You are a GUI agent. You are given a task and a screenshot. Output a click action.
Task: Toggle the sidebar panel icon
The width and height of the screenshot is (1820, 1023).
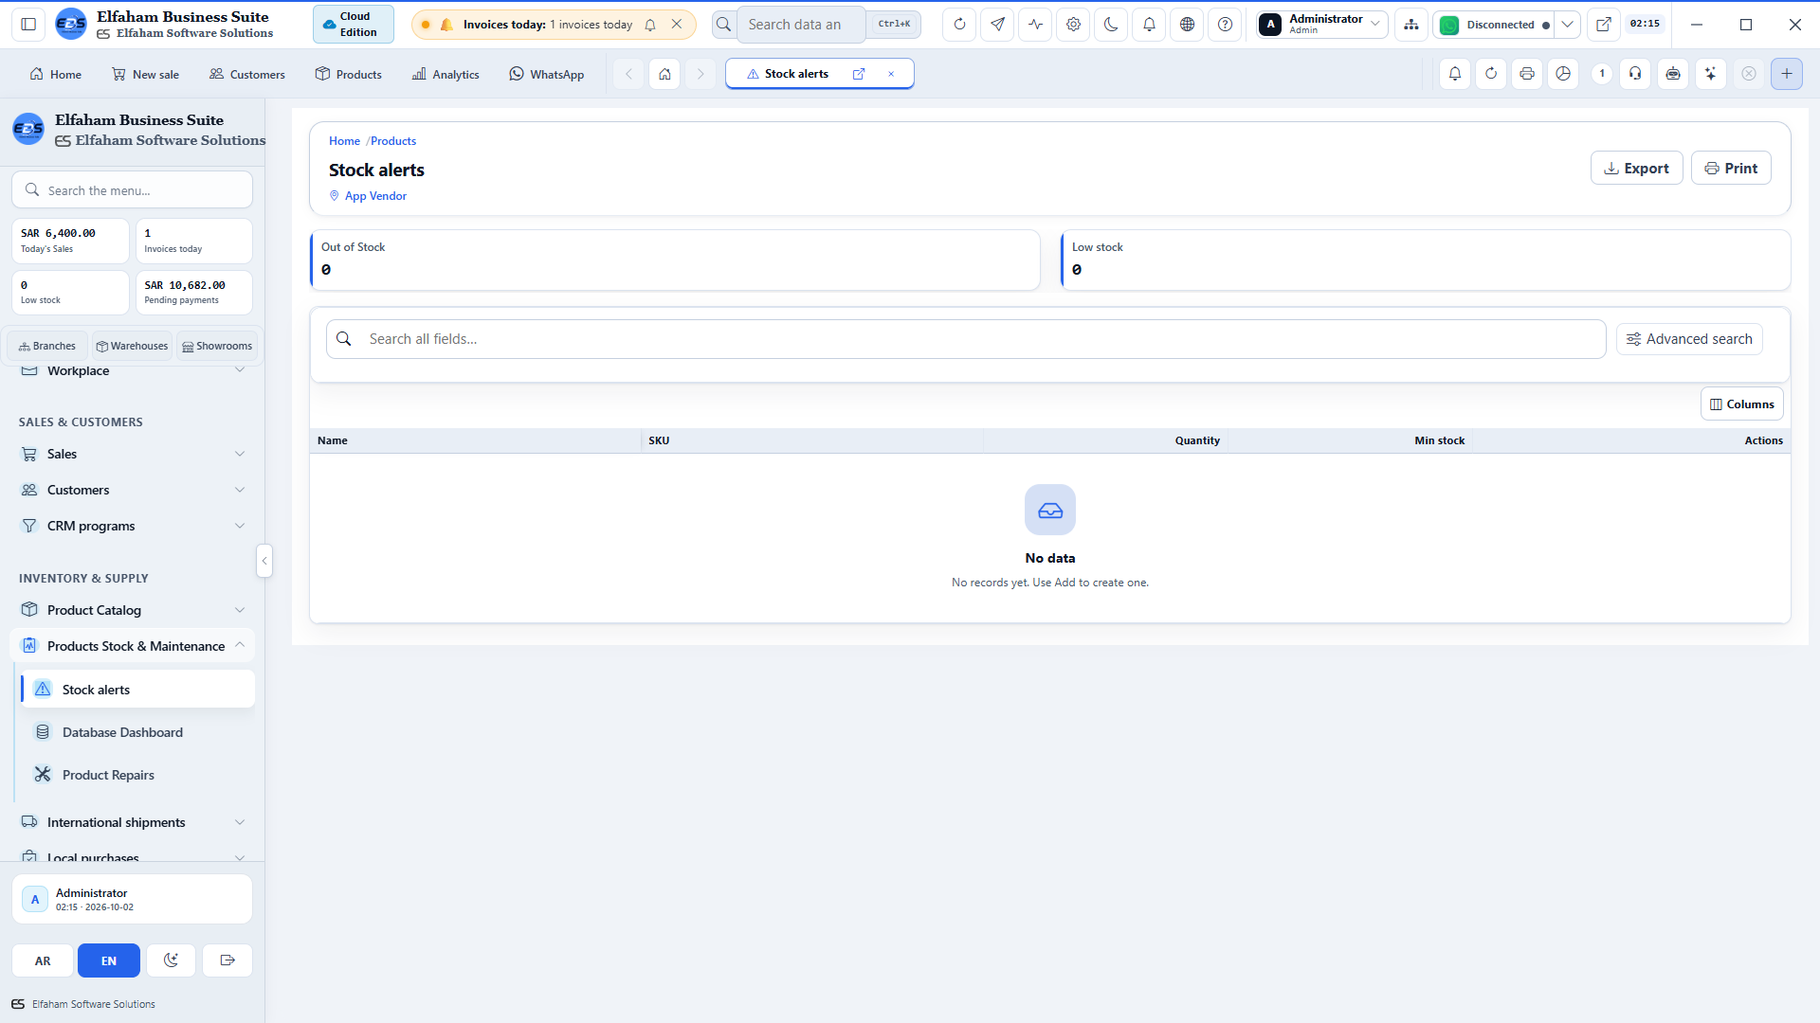(x=28, y=25)
